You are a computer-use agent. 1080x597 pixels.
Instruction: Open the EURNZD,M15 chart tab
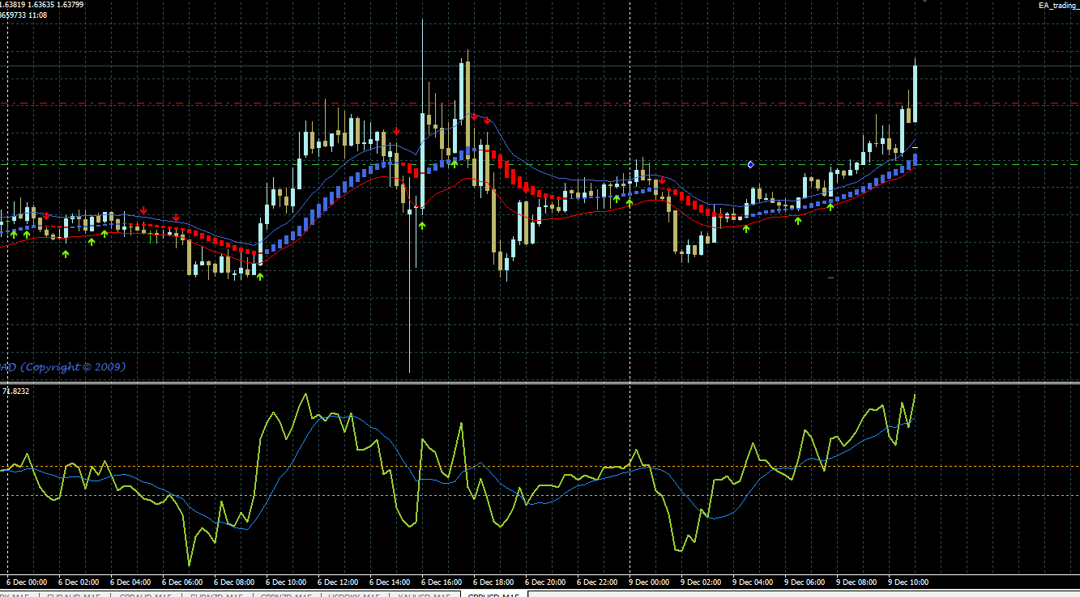(x=216, y=595)
